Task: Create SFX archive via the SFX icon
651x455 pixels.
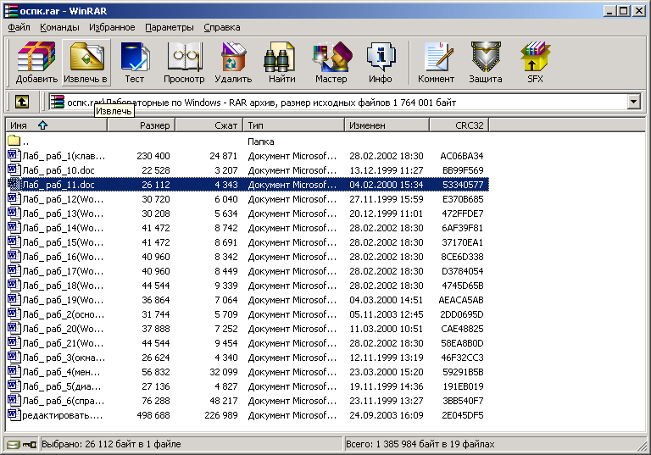Action: point(535,63)
